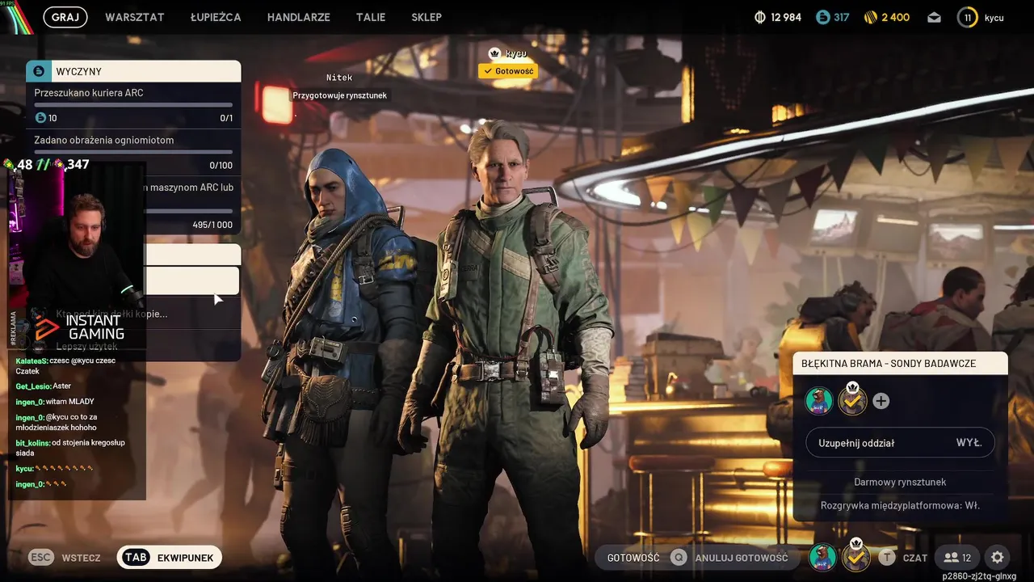Viewport: 1034px width, 582px height.
Task: Click the 0/100 progress counter
Action: tap(221, 166)
